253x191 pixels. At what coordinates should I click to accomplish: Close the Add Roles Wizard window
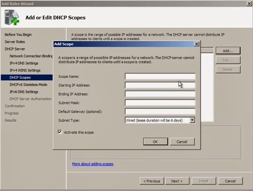pyautogui.click(x=249, y=3)
